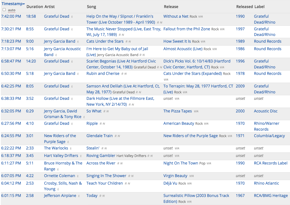This screenshot has height=205, width=290.
Task: Select the 6:11:27 PM timestamp entry
Action: coord(11,163)
